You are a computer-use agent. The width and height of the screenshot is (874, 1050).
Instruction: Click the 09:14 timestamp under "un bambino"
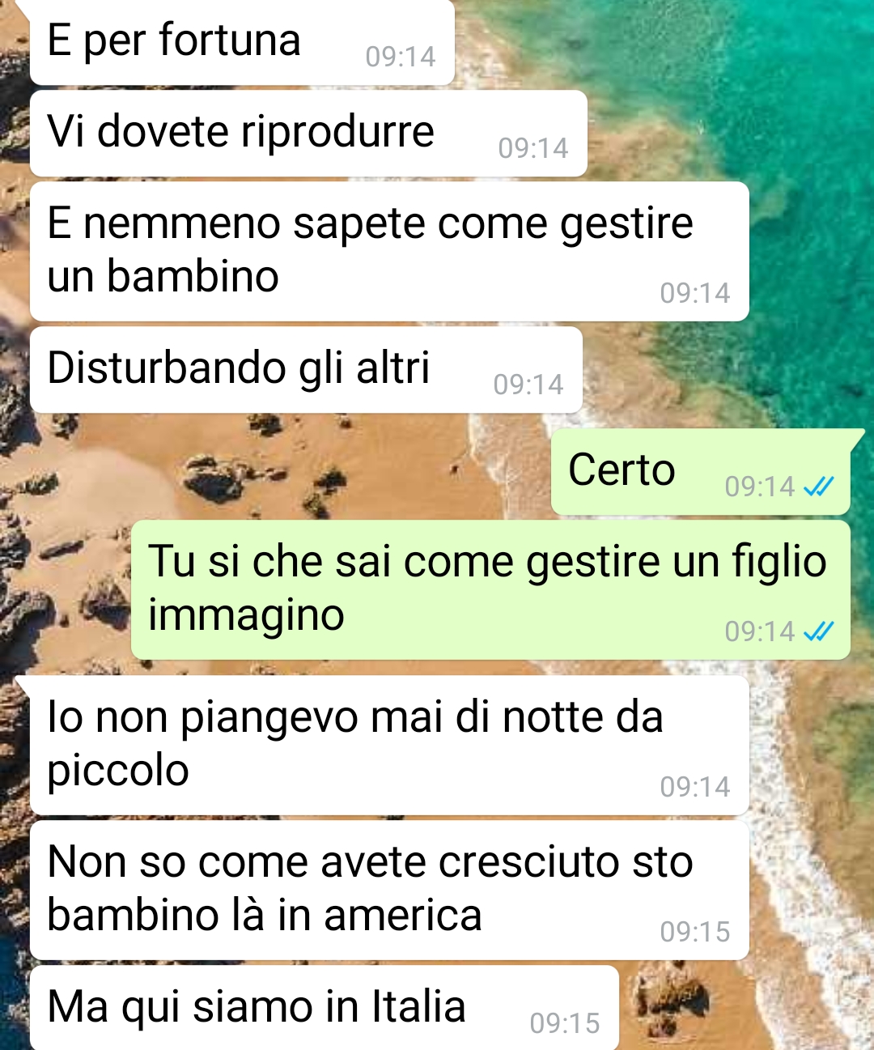coord(695,293)
